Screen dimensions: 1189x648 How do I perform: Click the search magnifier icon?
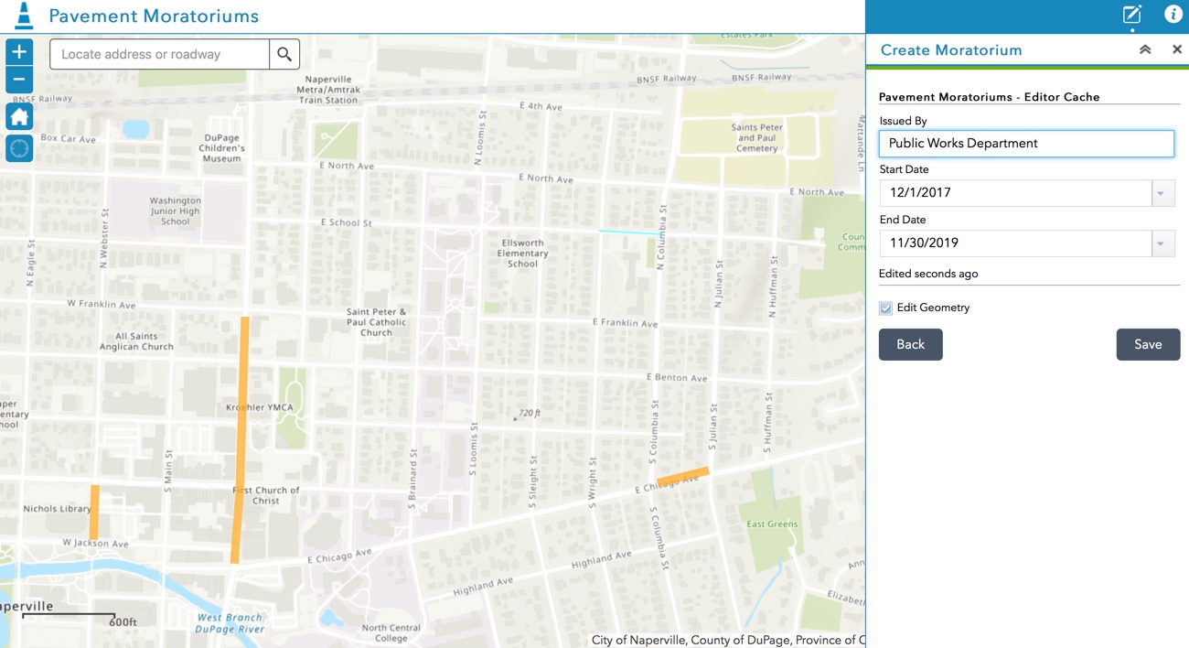284,54
